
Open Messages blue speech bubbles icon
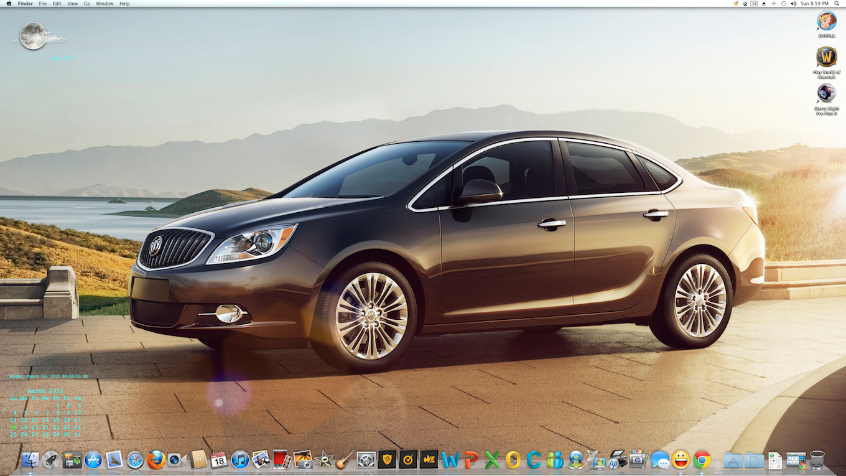pos(660,460)
